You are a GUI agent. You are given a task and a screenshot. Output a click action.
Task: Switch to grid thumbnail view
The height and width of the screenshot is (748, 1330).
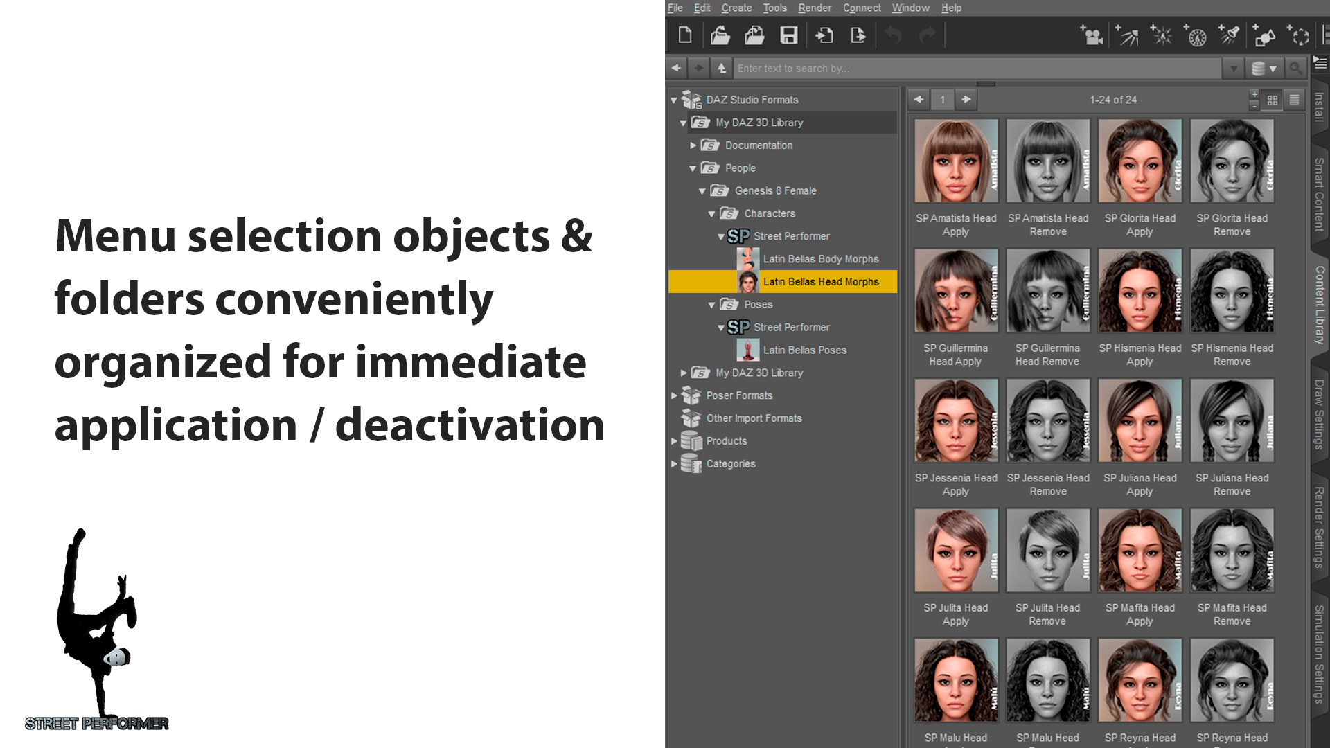[1273, 100]
